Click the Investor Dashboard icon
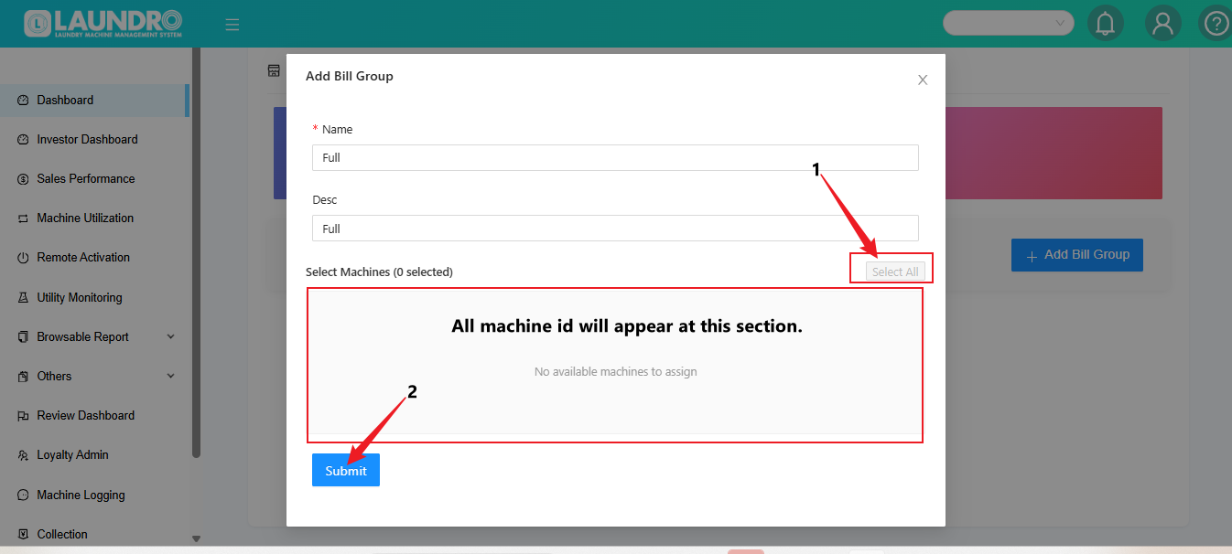Image resolution: width=1232 pixels, height=554 pixels. (x=24, y=140)
